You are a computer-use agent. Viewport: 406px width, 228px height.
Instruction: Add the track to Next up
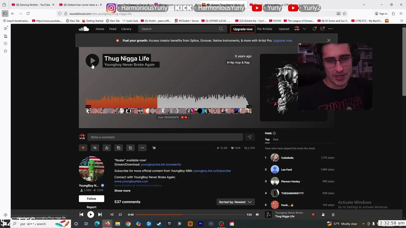[x=130, y=148]
